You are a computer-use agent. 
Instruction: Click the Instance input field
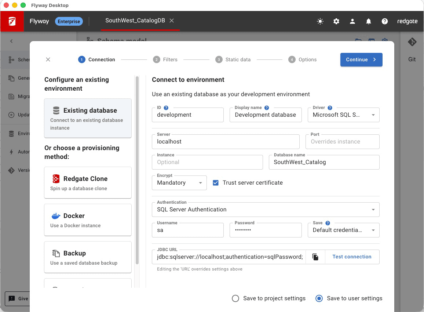pyautogui.click(x=207, y=162)
